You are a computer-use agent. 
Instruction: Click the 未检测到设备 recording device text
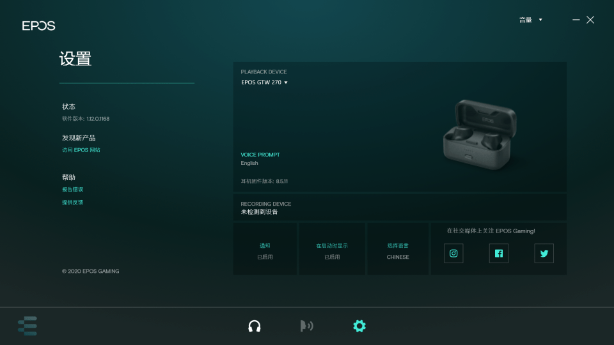pos(259,211)
